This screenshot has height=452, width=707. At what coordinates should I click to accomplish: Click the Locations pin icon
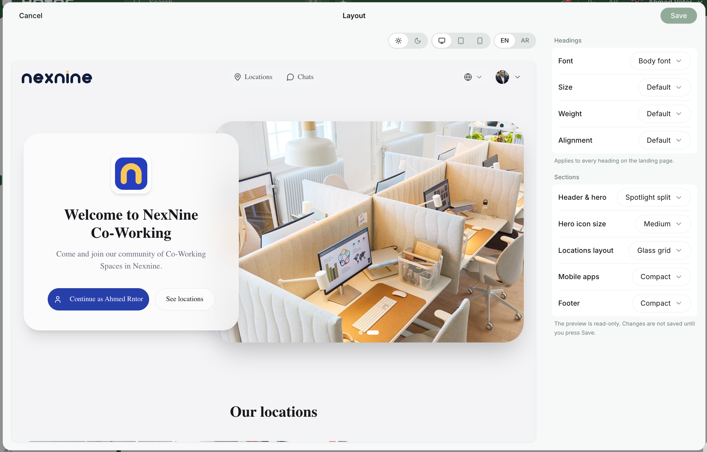[238, 77]
